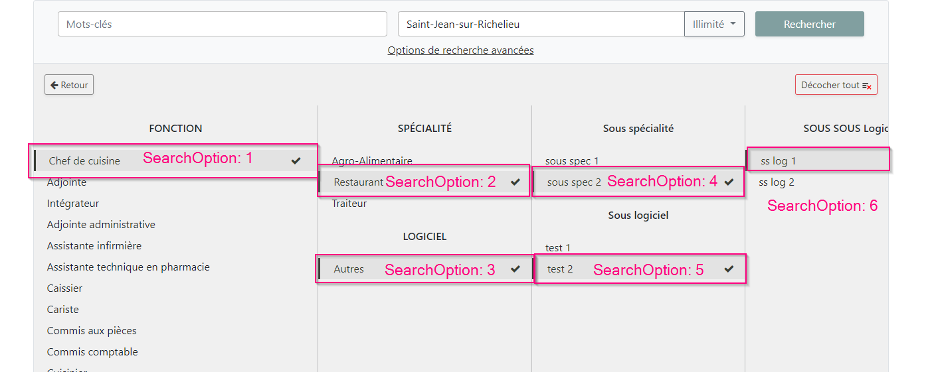Image resolution: width=934 pixels, height=372 pixels.
Task: Select sous spec 1 option
Action: pyautogui.click(x=572, y=160)
